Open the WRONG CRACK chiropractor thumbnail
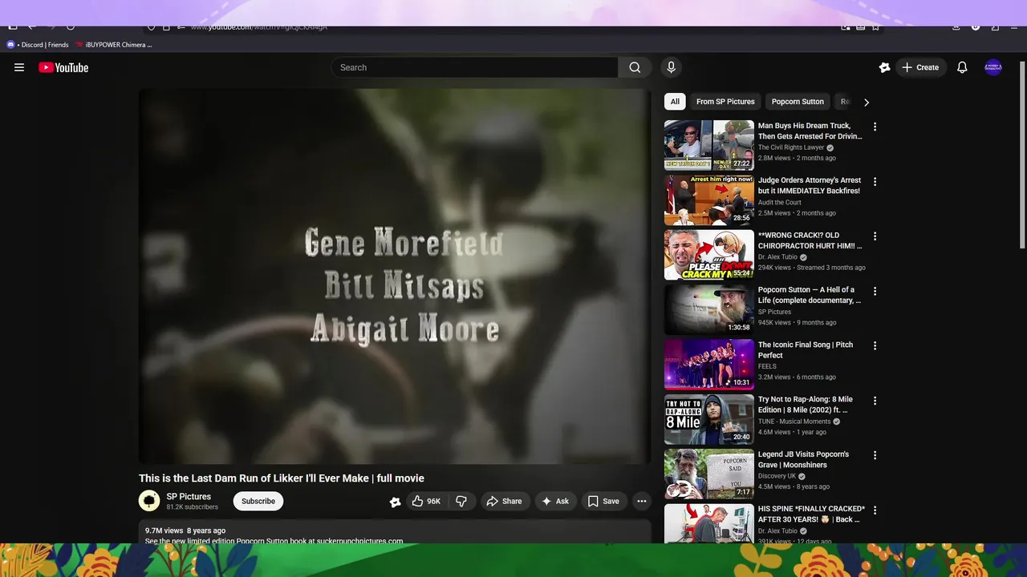This screenshot has height=577, width=1027. (709, 255)
